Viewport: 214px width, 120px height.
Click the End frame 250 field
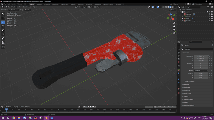(172, 107)
